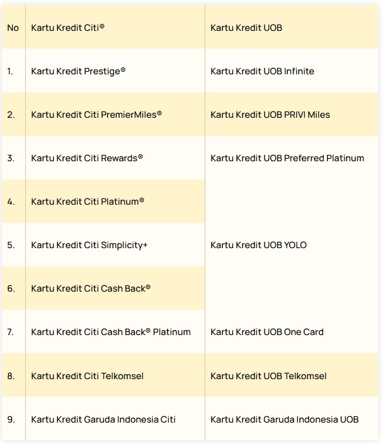
Task: Click the Kartu Kredit UOB YOLO cell
Action: tap(258, 245)
